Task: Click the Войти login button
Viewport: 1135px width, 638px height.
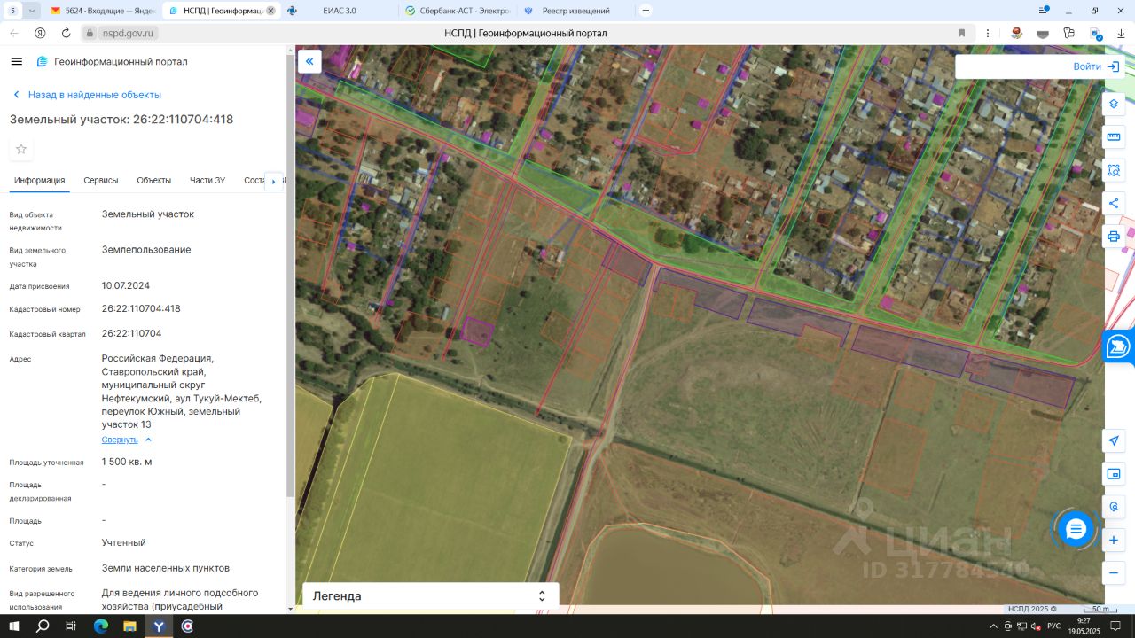Action: click(x=1096, y=66)
